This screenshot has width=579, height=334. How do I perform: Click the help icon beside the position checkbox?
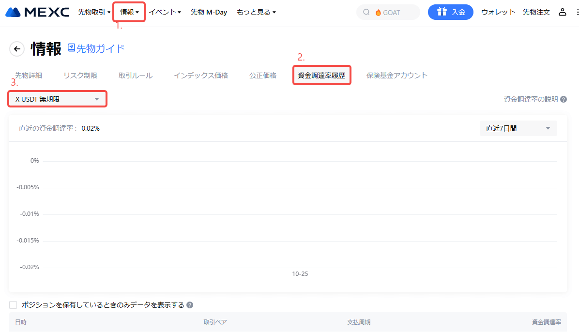point(190,305)
